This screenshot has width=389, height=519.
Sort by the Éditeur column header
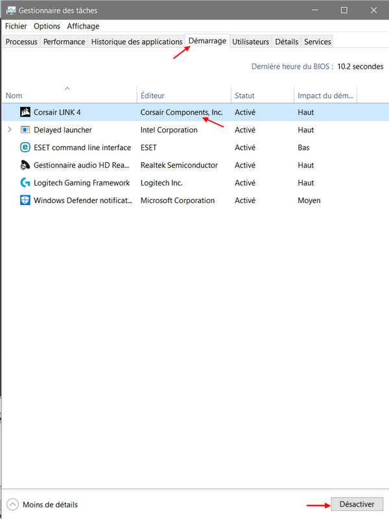[184, 95]
